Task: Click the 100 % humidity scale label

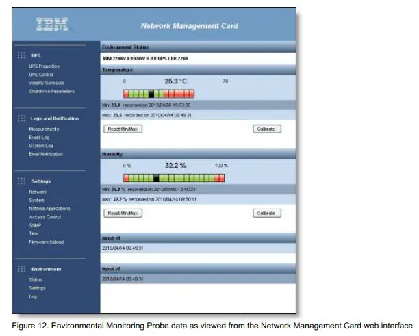Action: (x=221, y=166)
